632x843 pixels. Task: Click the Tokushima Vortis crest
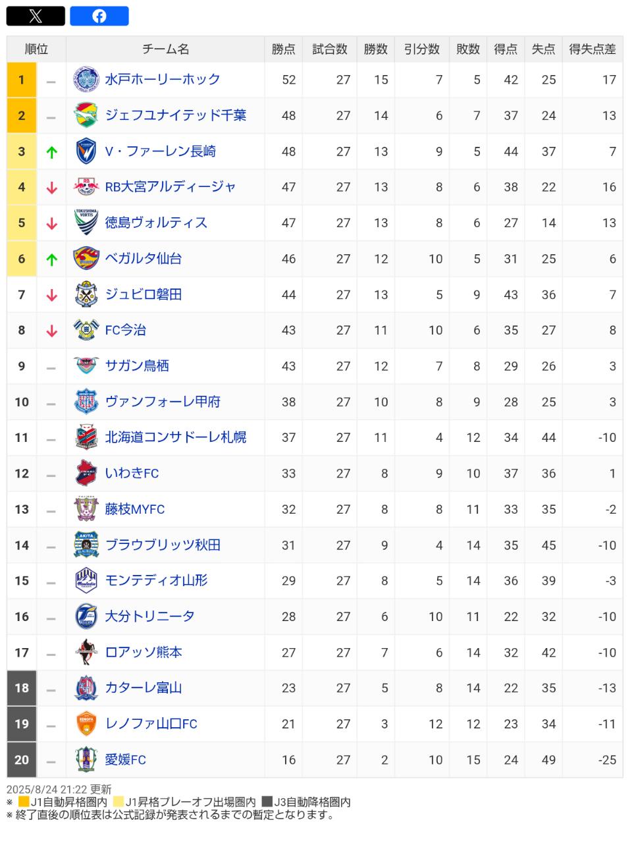[86, 223]
